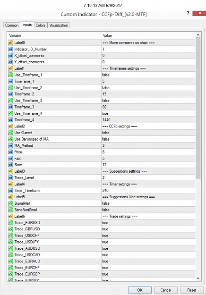Click the false value of SignalAlert
The width and height of the screenshot is (206, 295).
pyautogui.click(x=106, y=203)
